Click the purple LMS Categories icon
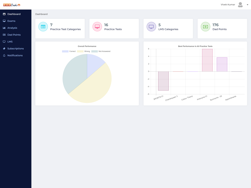Screen dimensions: 251x188 point(151,27)
